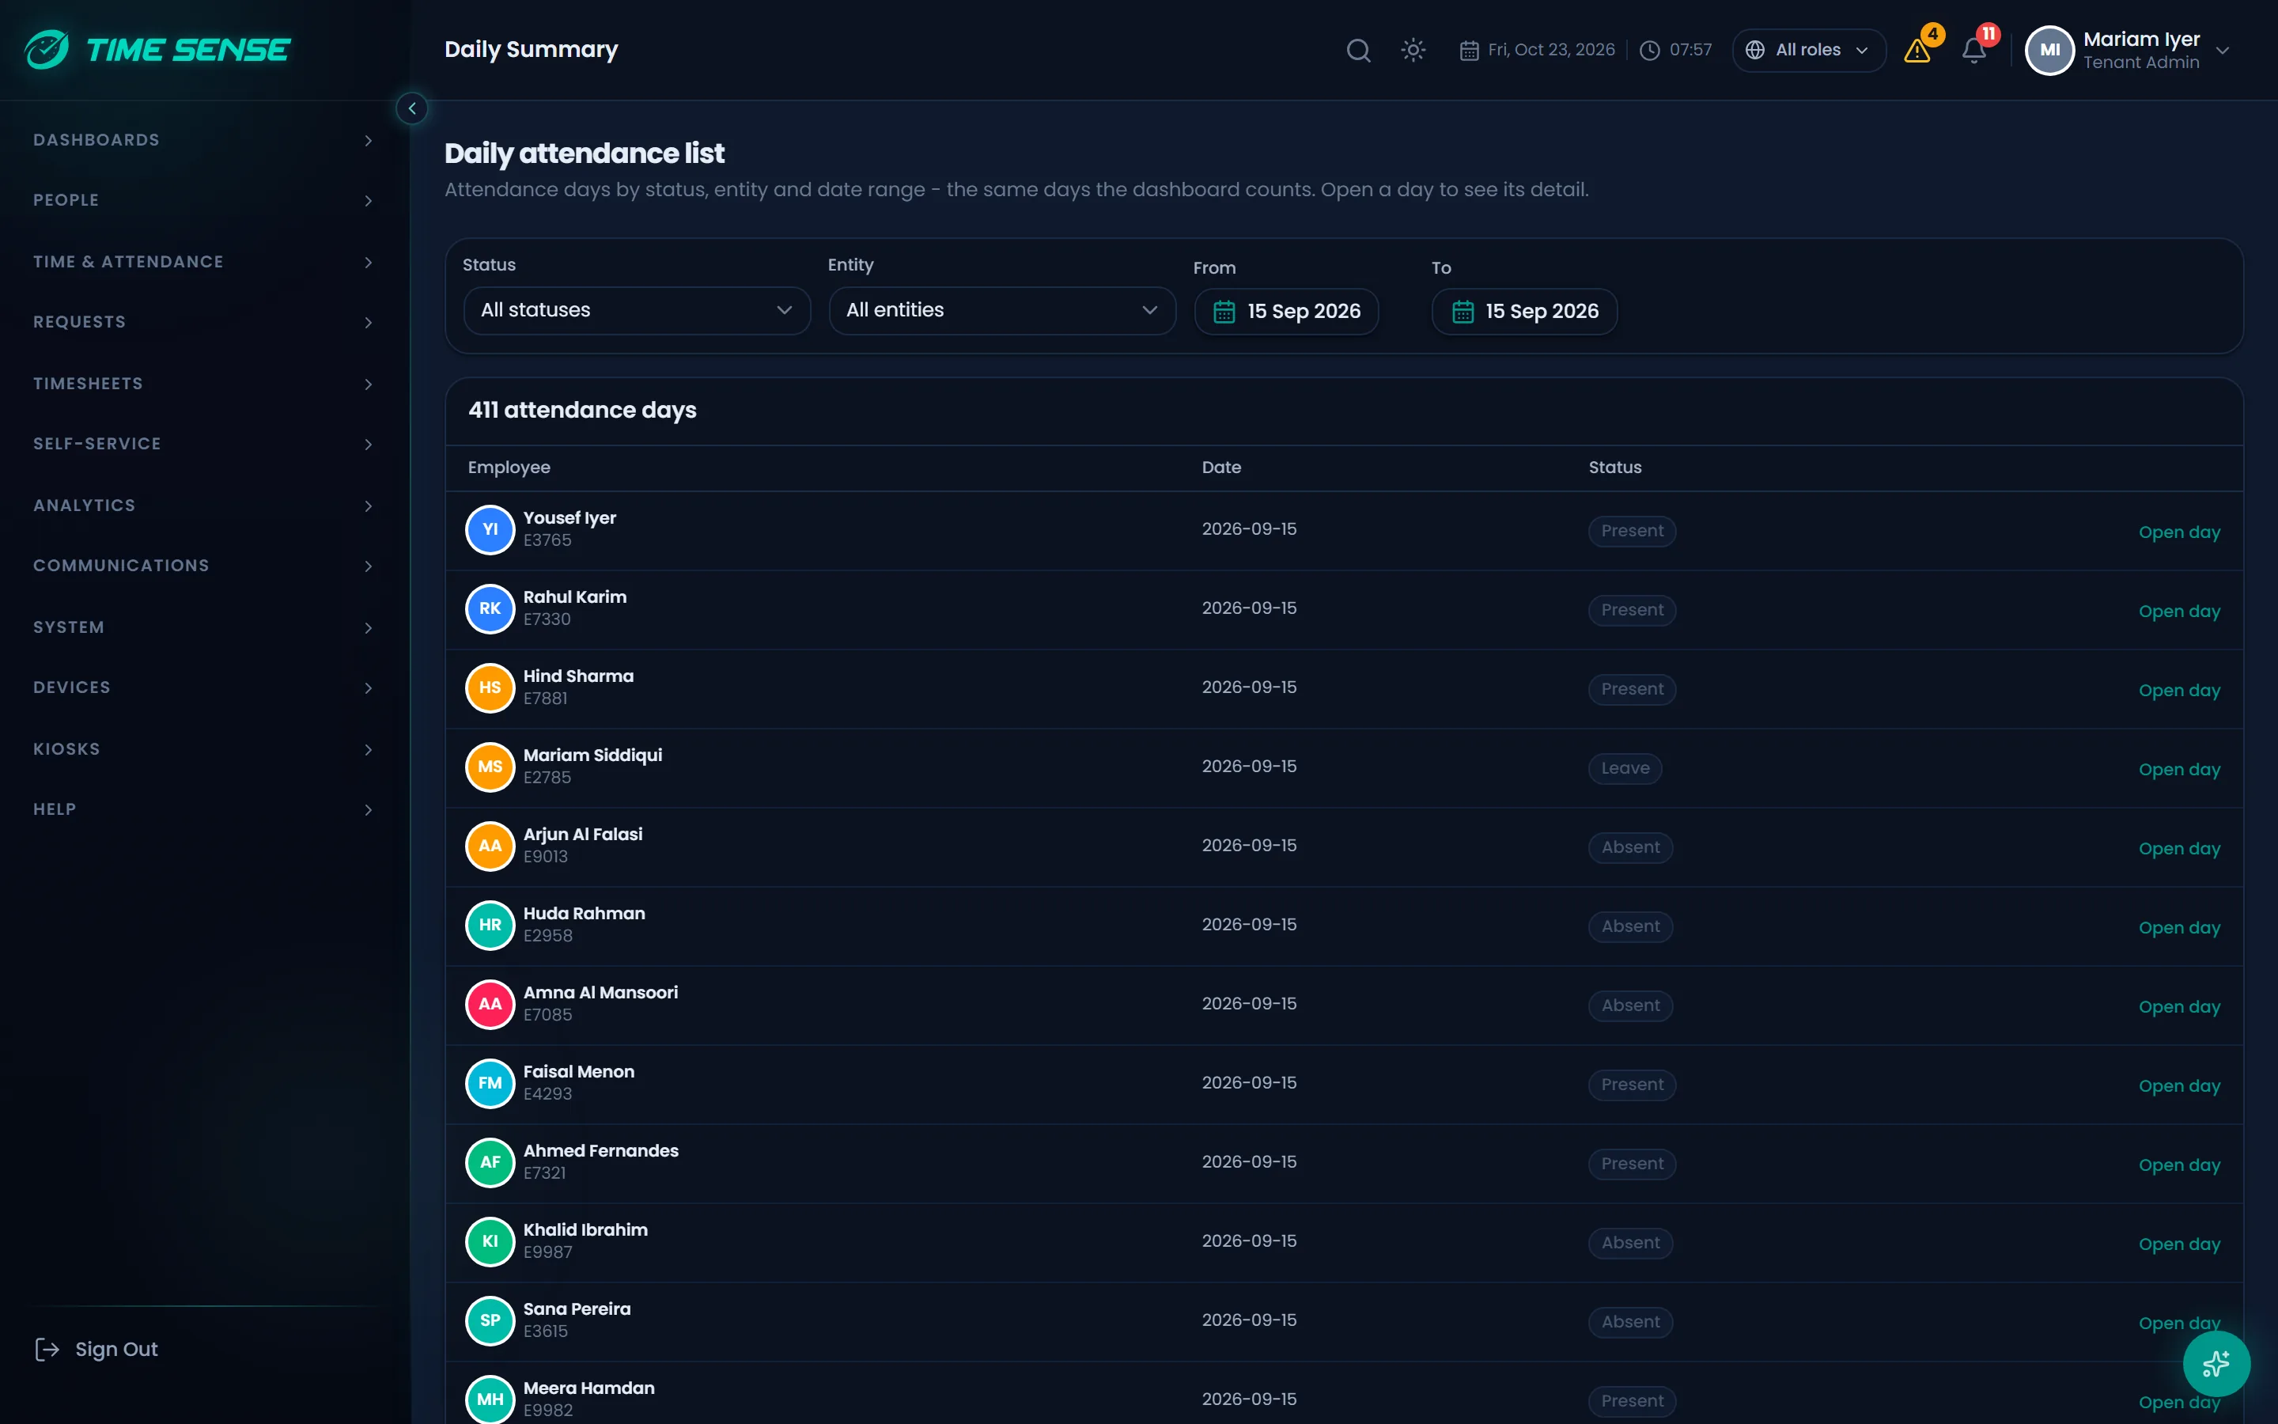Click the From date 15 Sep 2026

1286,312
